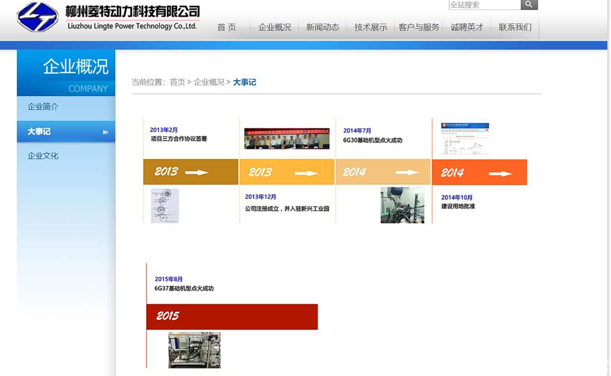Open 联系我们 in the top menu
611x376 pixels.
coord(515,27)
